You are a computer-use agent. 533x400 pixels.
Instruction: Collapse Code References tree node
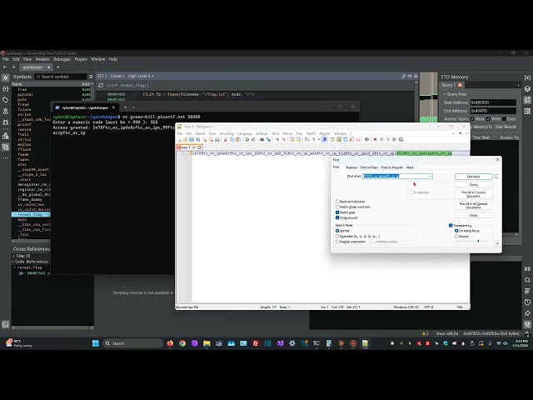(x=13, y=262)
